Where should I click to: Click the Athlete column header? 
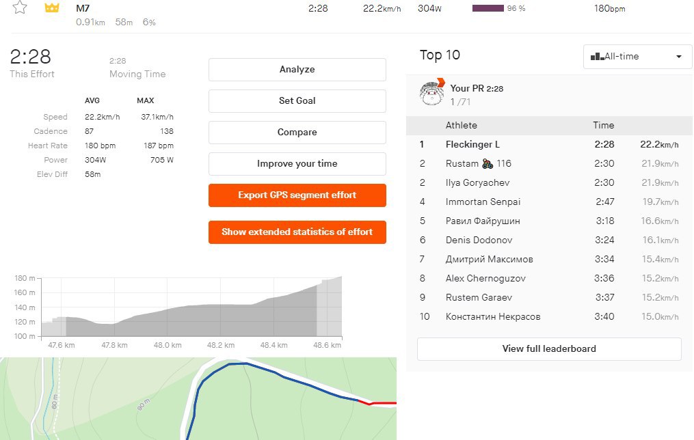click(462, 126)
